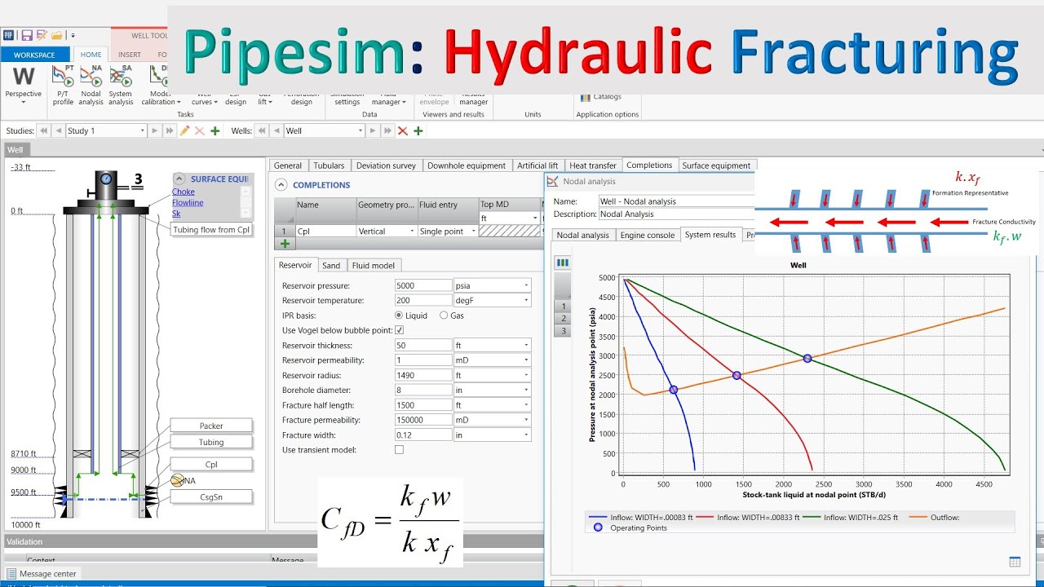Toggle series columns icon in Nodal analysis
The width and height of the screenshot is (1044, 587).
[x=562, y=263]
